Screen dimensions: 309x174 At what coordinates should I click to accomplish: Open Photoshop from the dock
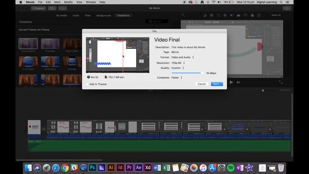point(92,168)
